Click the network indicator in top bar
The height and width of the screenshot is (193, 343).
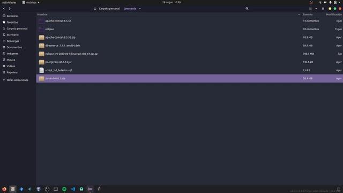320,2
